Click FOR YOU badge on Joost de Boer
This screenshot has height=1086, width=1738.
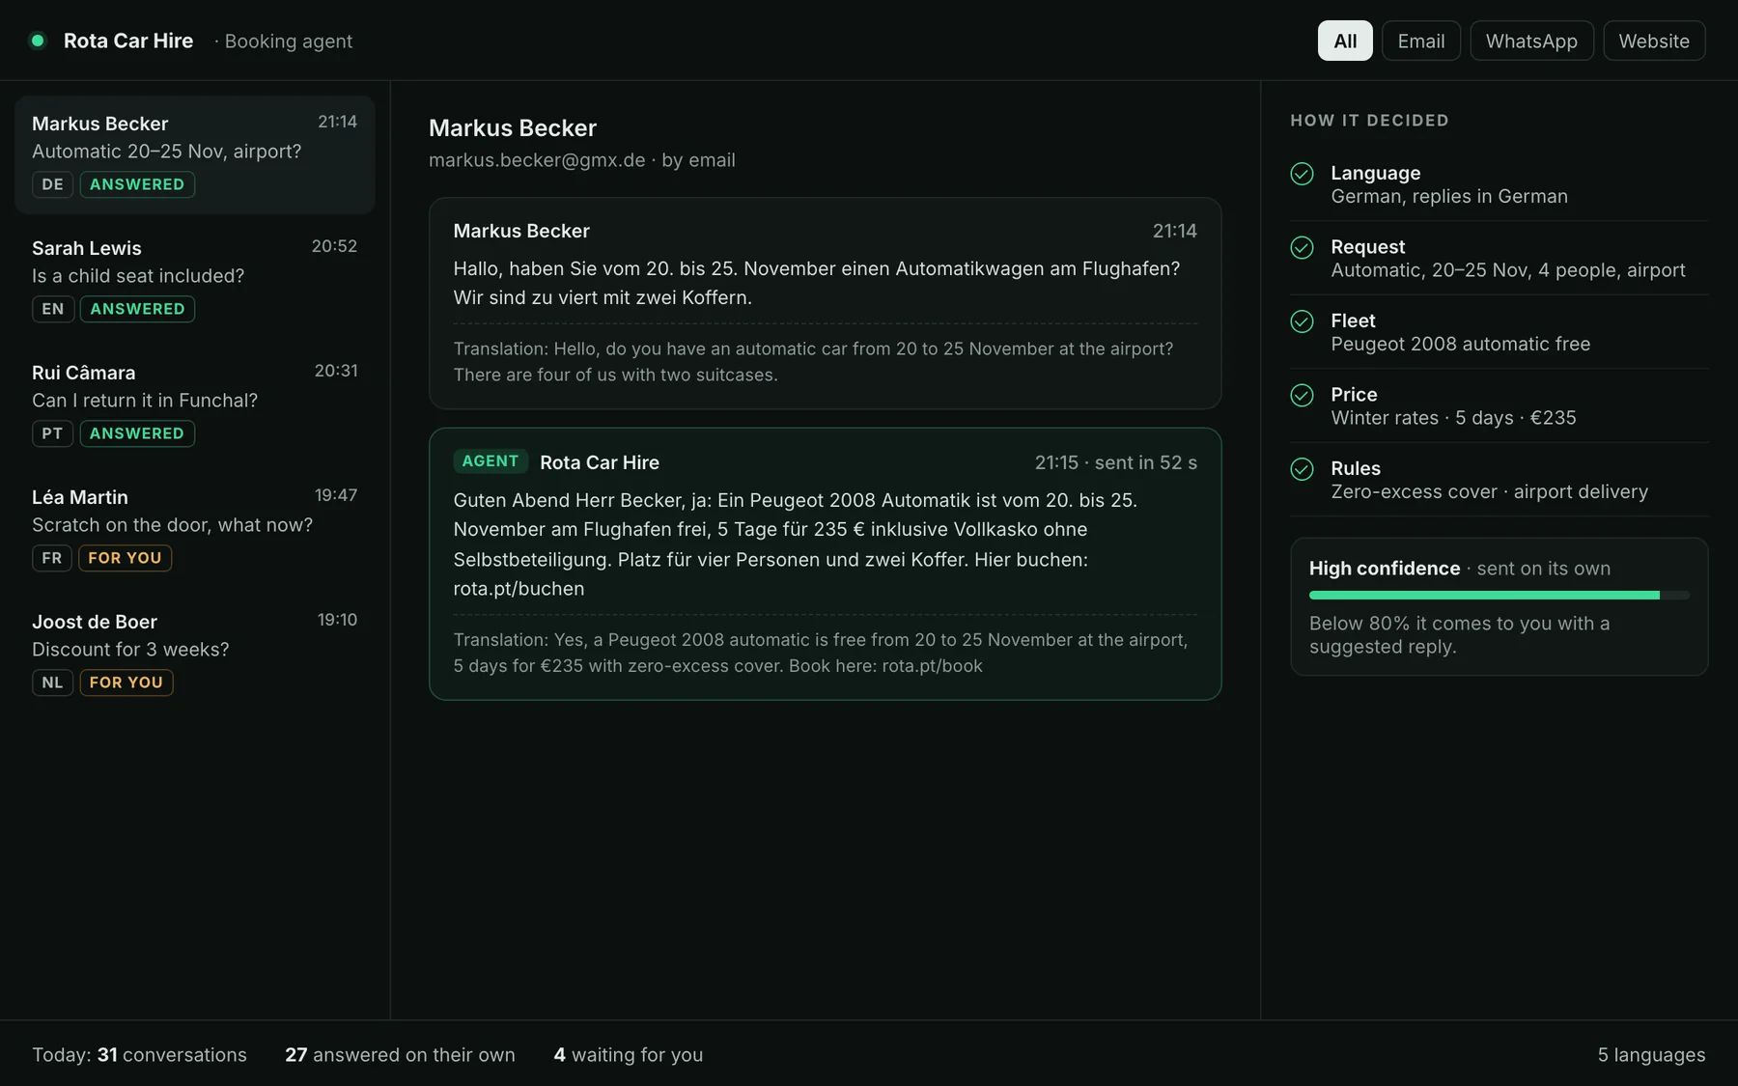tap(126, 682)
